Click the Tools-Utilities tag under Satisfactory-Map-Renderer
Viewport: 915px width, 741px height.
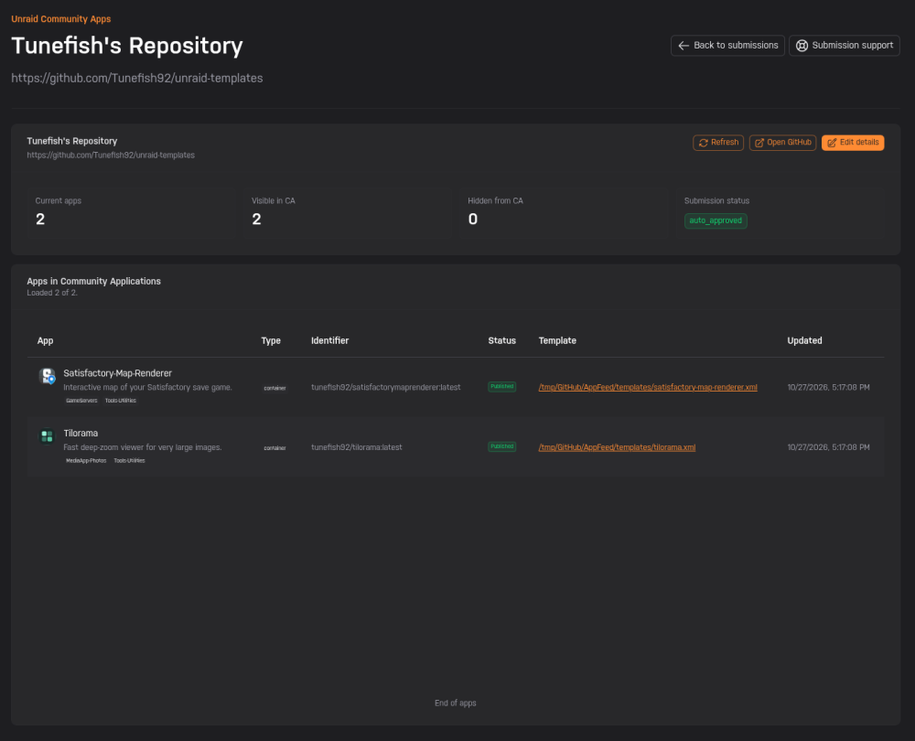pyautogui.click(x=120, y=401)
